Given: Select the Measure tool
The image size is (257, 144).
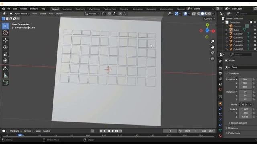Looking at the screenshot, I should coord(5,75).
